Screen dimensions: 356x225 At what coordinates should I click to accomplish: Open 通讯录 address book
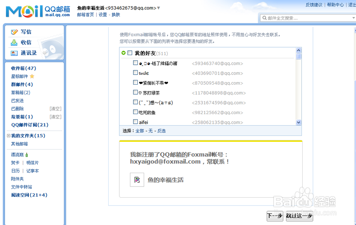coord(29,53)
